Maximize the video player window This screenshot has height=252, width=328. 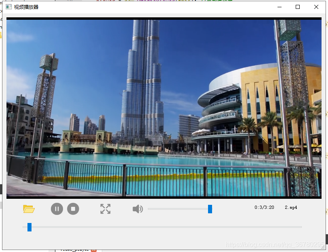click(x=298, y=7)
